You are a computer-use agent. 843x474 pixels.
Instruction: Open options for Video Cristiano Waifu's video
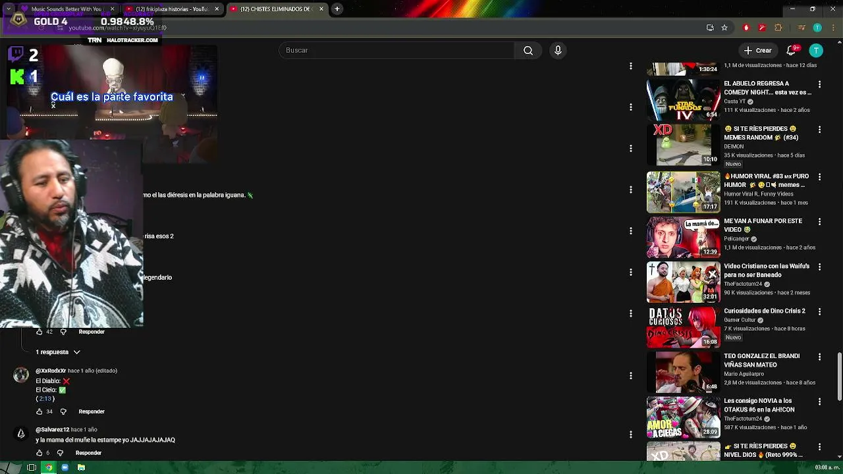click(819, 267)
